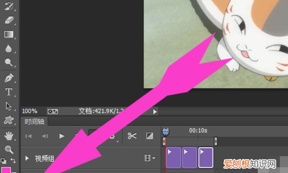Reset default foreground and background colors
The height and width of the screenshot is (173, 288).
click(x=3, y=161)
